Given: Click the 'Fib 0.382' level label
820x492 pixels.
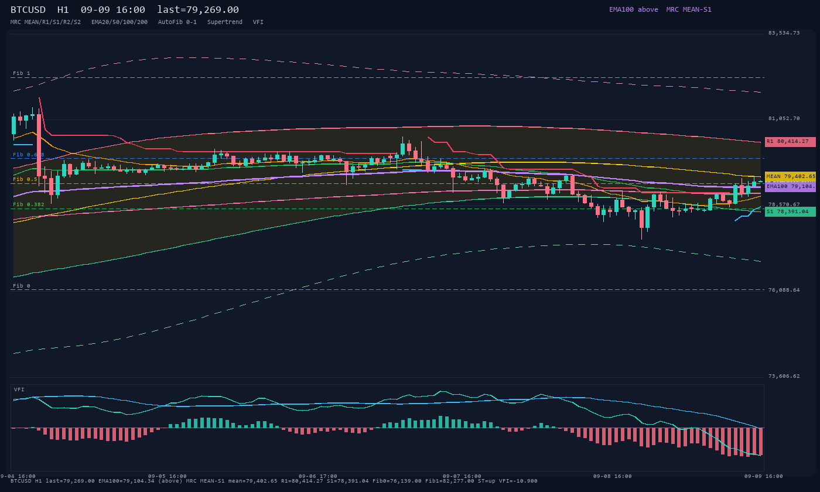Looking at the screenshot, I should pyautogui.click(x=29, y=204).
